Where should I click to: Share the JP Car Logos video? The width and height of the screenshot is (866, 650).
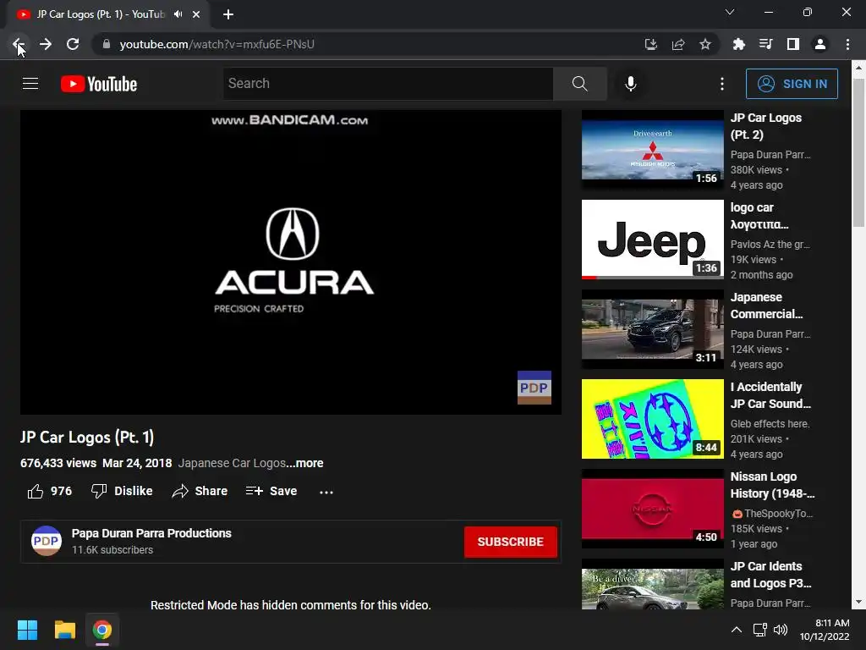pyautogui.click(x=200, y=491)
